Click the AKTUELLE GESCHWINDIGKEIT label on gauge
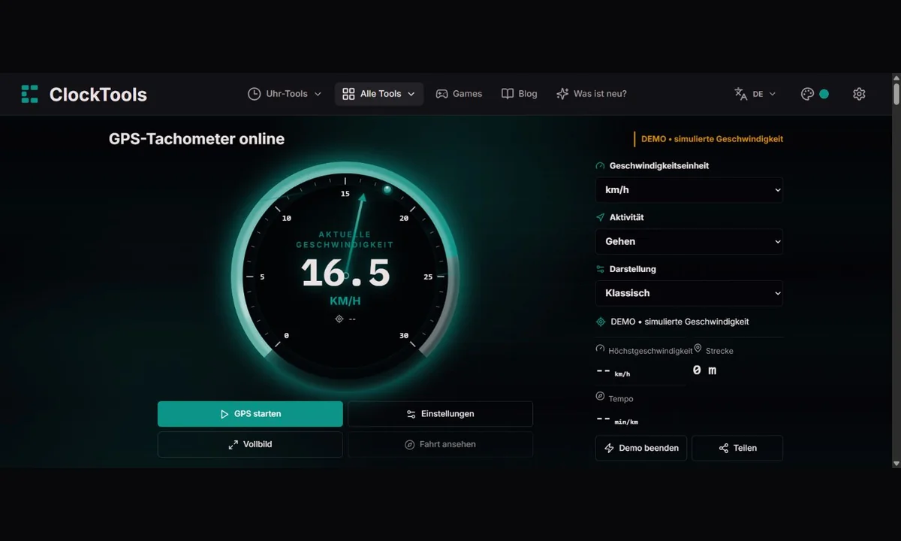 [345, 240]
